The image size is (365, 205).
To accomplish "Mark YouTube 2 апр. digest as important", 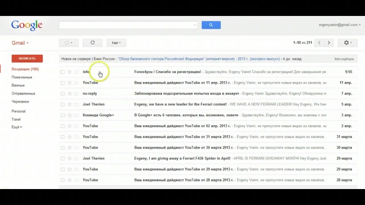I will click(x=76, y=126).
